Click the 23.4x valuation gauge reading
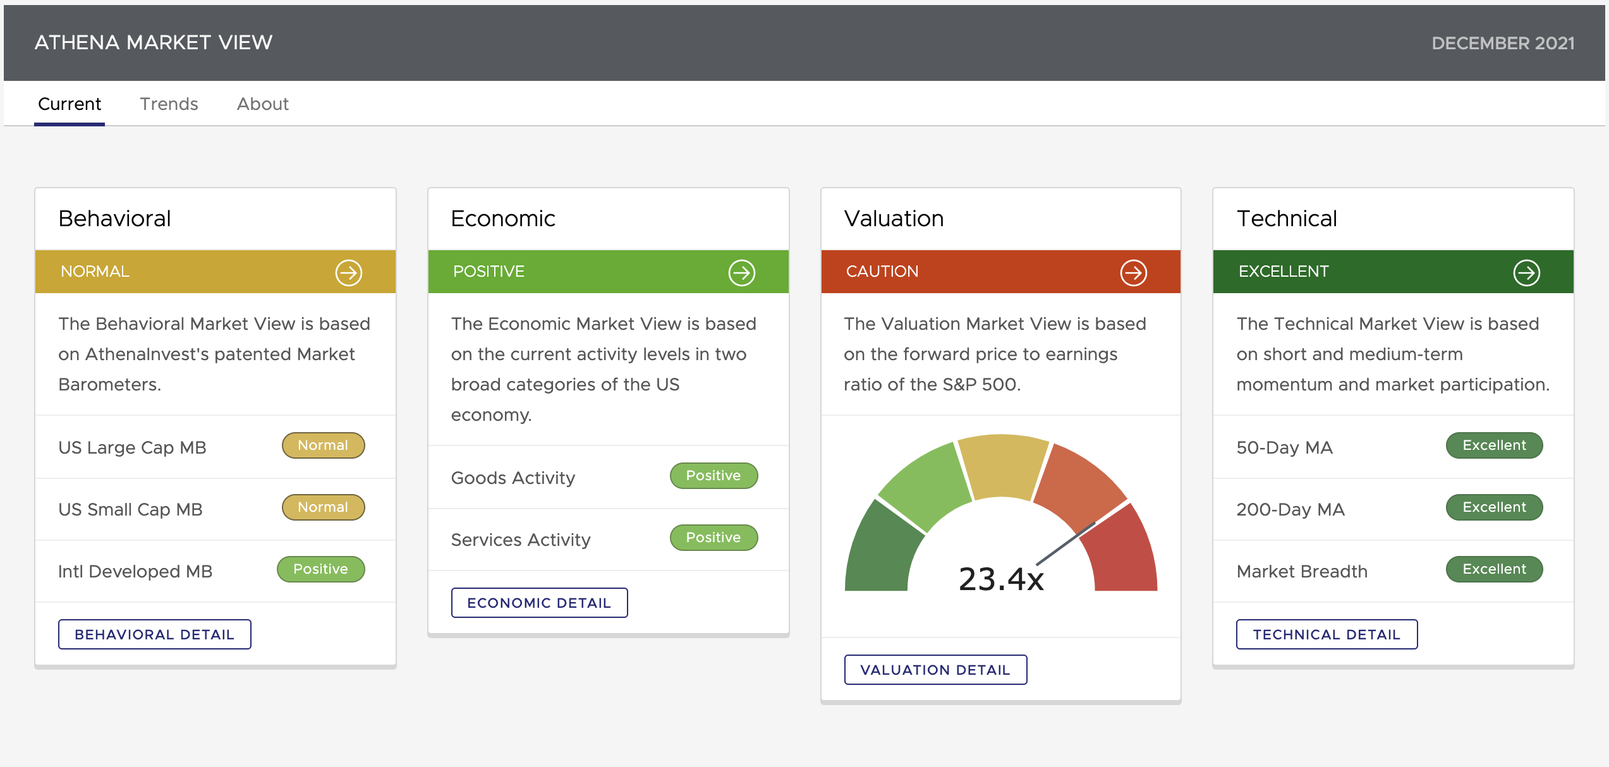 pos(1001,578)
